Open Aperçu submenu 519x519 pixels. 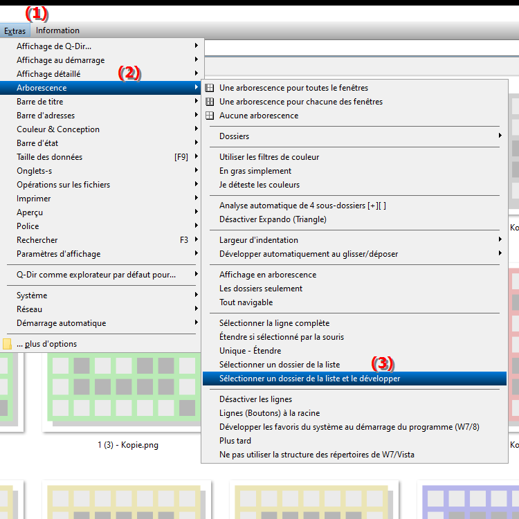pyautogui.click(x=100, y=212)
